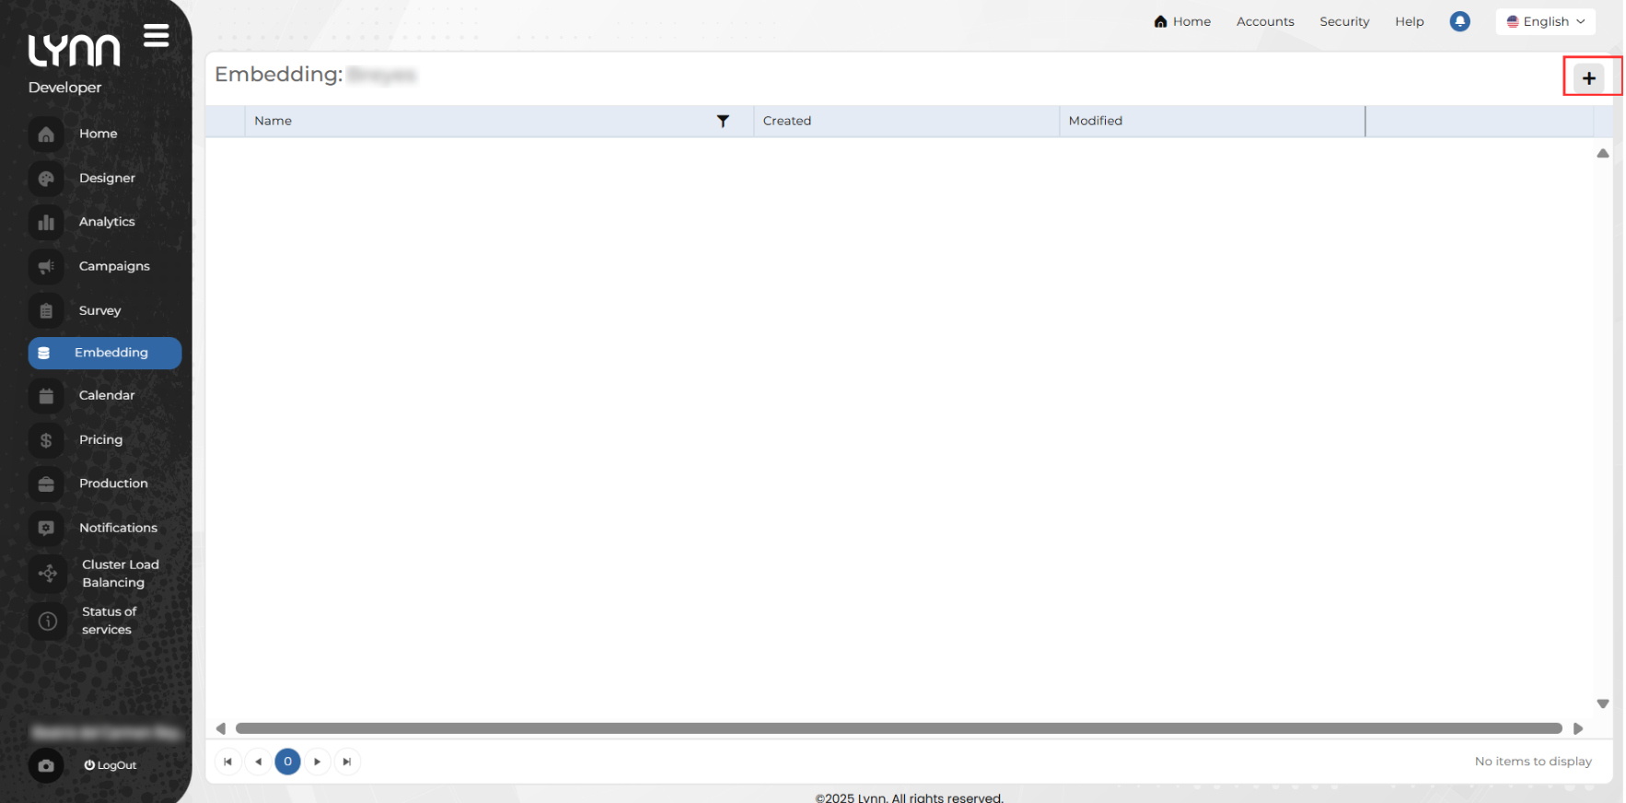Click the scroll up arrow of table
1626x803 pixels.
coord(1603,153)
